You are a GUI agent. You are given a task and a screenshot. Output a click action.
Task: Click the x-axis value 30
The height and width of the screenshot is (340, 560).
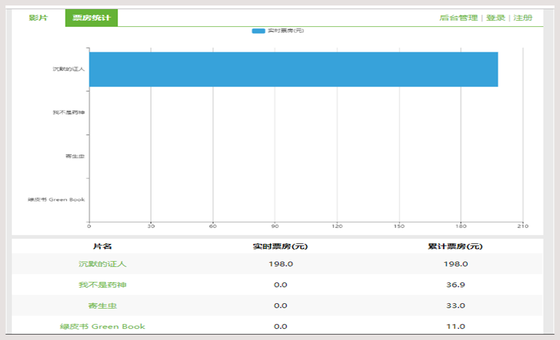(x=151, y=226)
